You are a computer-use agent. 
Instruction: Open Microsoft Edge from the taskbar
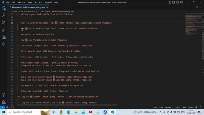pos(69,112)
